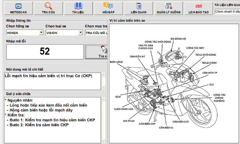
Task: Open the LIÊN QUAN documents section
Action: point(139,8)
